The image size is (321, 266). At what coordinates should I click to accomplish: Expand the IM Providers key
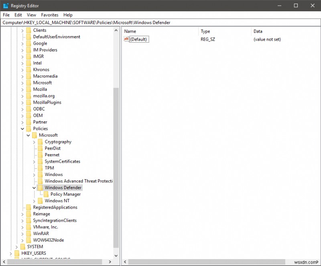pyautogui.click(x=23, y=50)
